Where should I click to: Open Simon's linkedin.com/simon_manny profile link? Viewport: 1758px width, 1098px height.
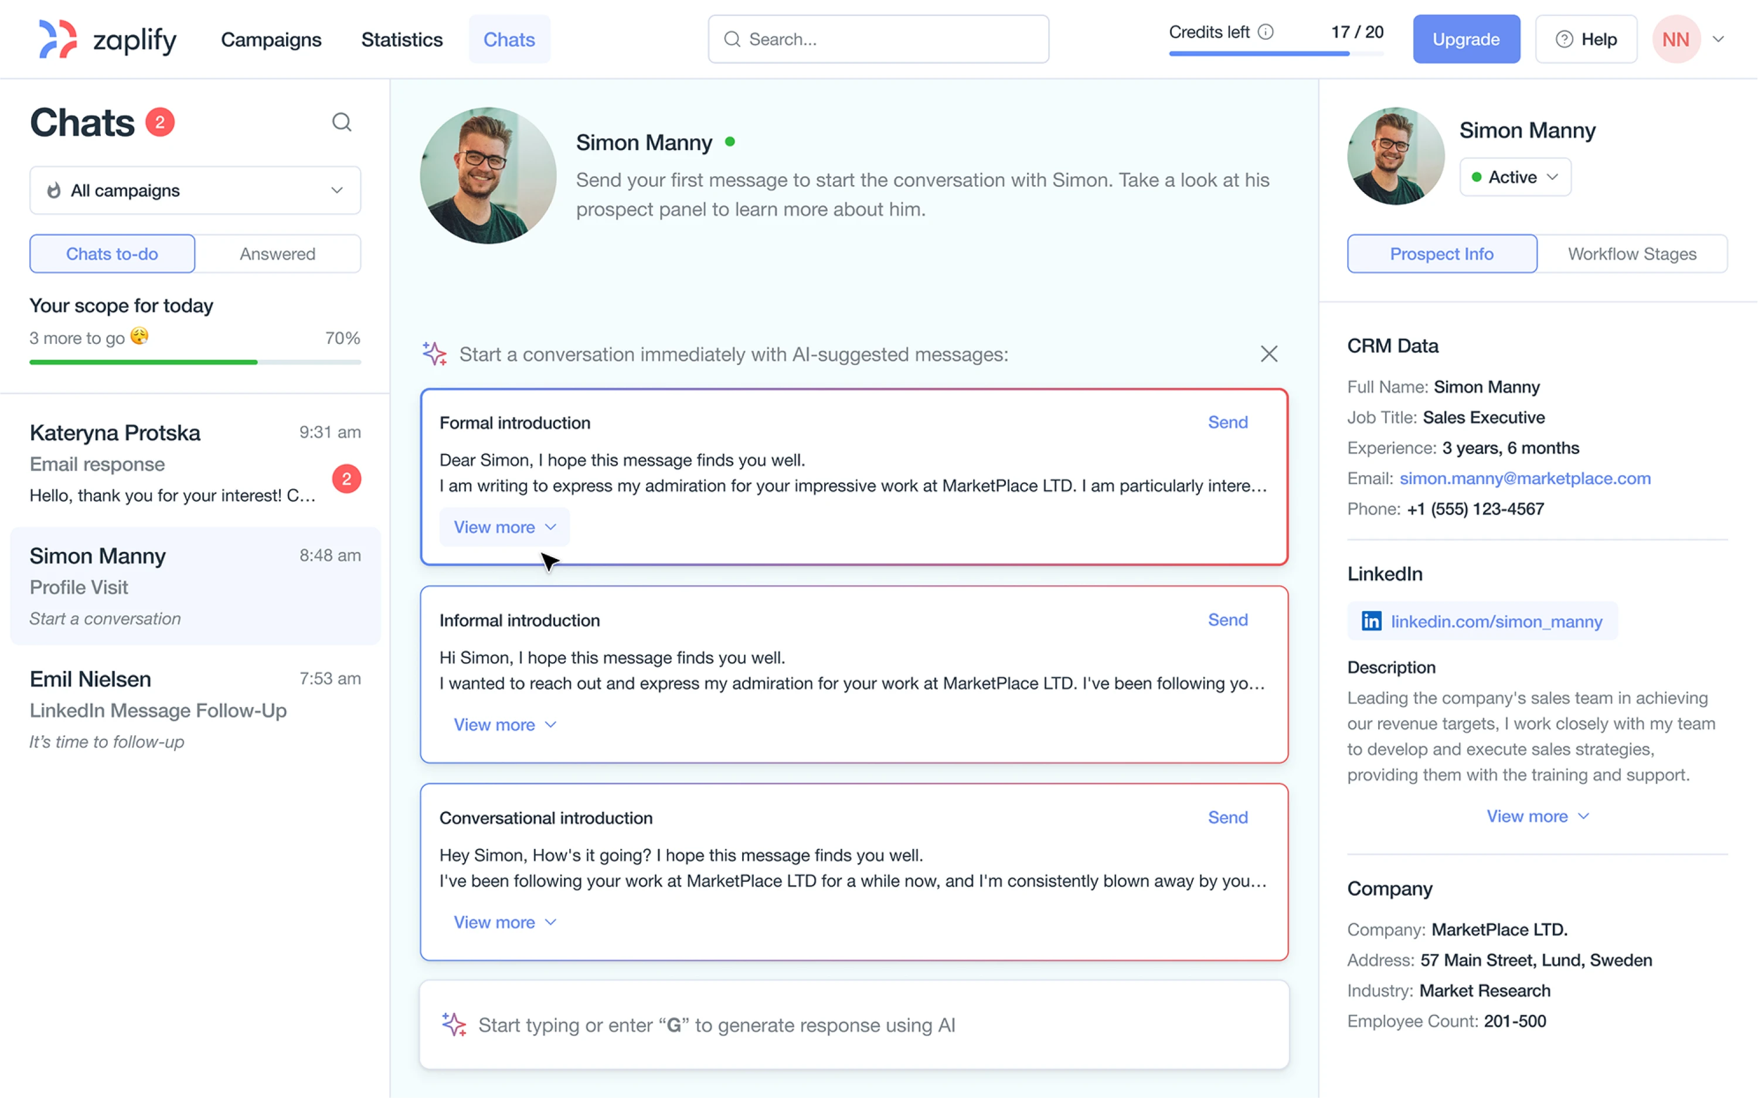(x=1497, y=621)
